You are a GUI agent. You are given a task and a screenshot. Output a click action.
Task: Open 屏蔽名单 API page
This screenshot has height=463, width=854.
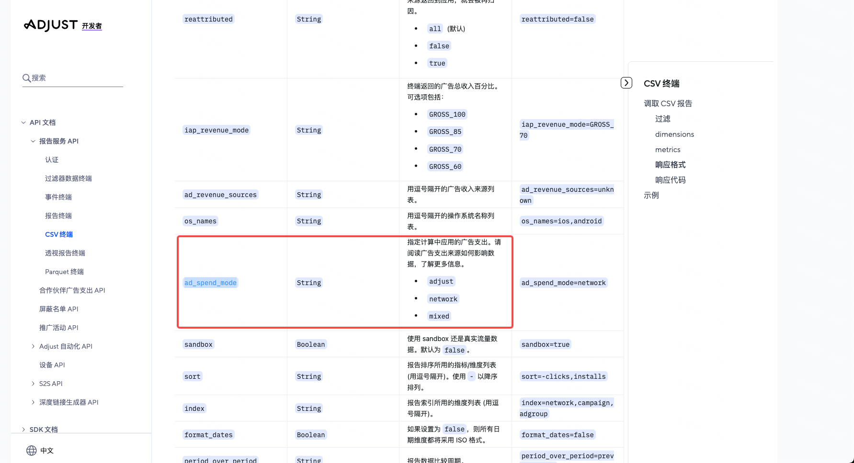[59, 309]
